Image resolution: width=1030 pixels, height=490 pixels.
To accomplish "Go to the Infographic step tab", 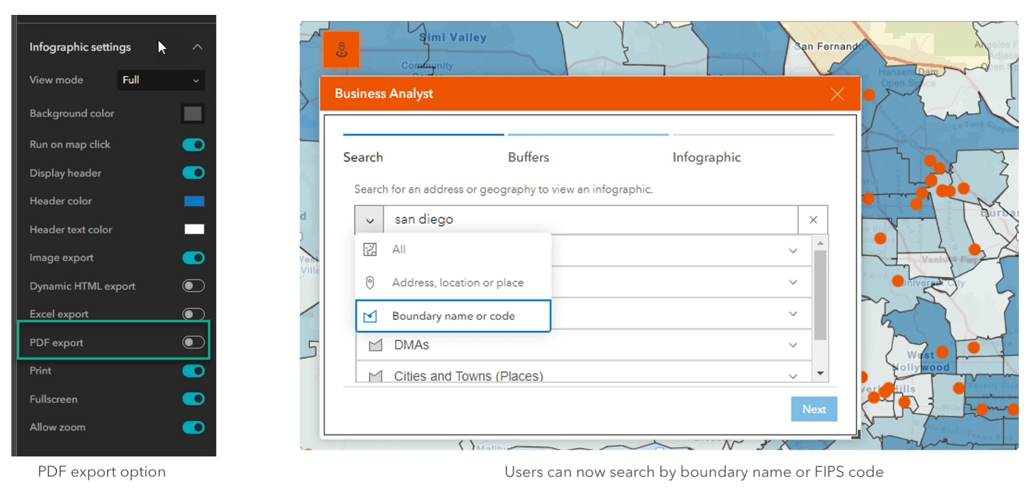I will click(706, 157).
